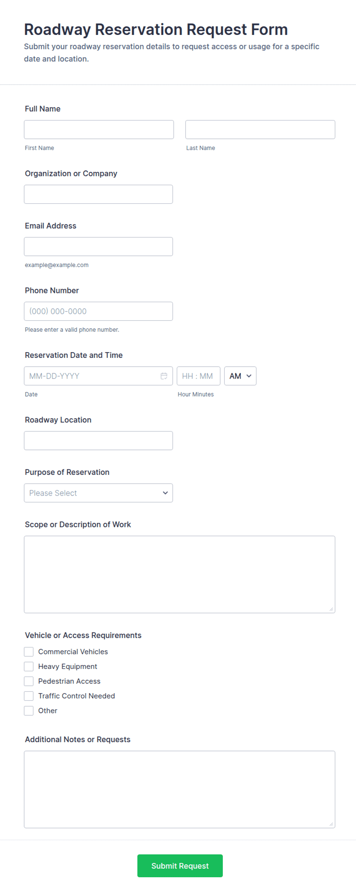Expand the Purpose of Reservation dropdown
The height and width of the screenshot is (896, 356).
(x=98, y=493)
